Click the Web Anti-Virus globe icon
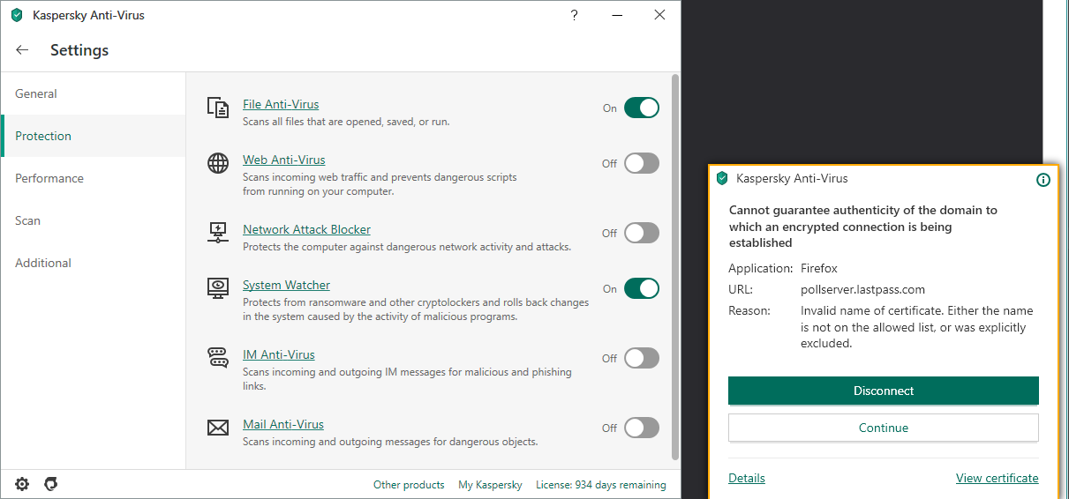Image resolution: width=1069 pixels, height=499 pixels. [x=217, y=164]
